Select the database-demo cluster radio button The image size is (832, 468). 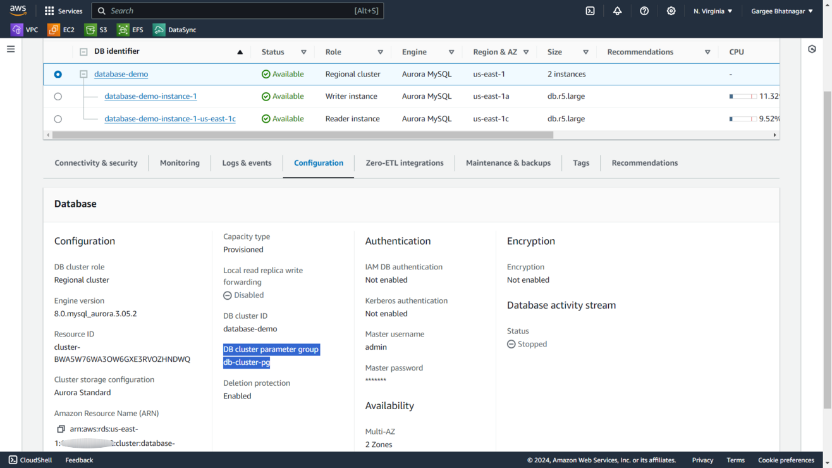pyautogui.click(x=58, y=75)
